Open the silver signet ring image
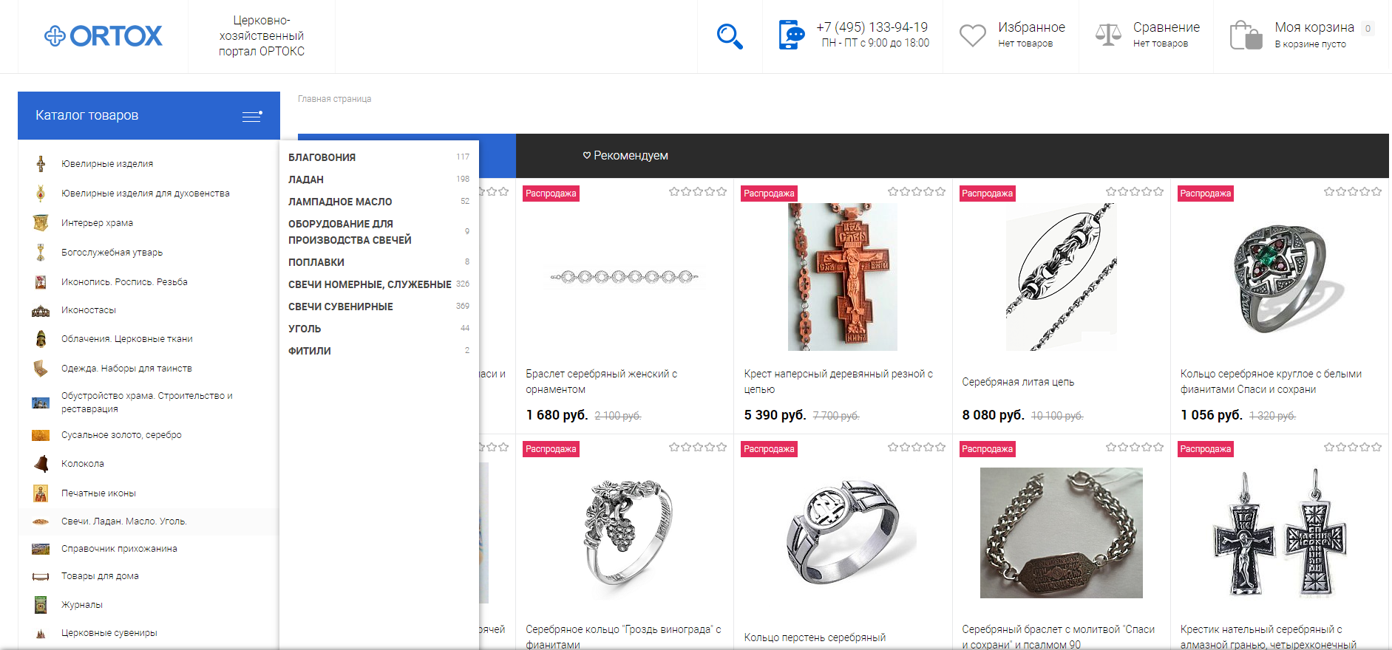 [843, 533]
